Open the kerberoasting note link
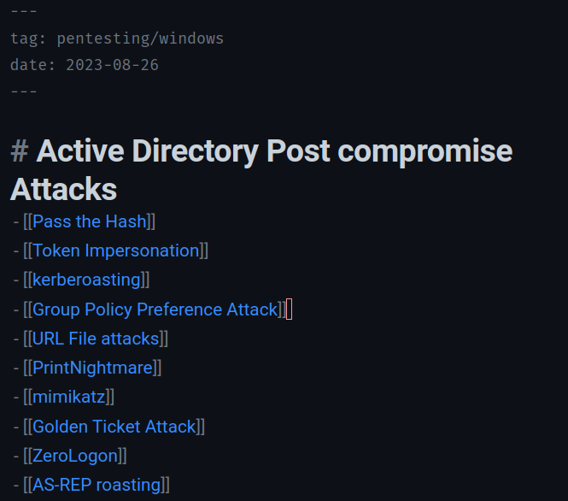 click(x=86, y=280)
